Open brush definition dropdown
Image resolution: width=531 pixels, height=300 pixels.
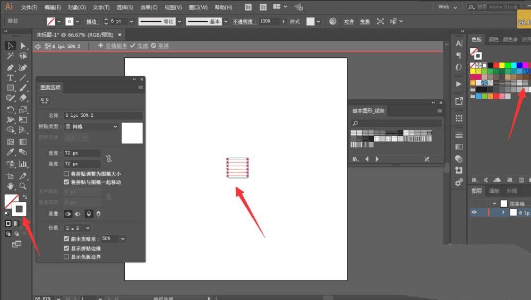pos(226,21)
